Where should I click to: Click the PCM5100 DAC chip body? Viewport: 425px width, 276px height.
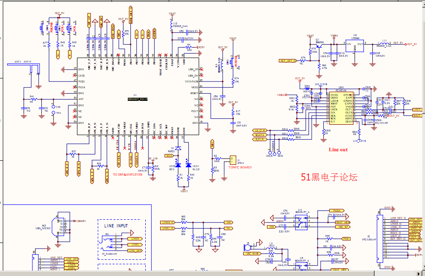click(x=341, y=108)
